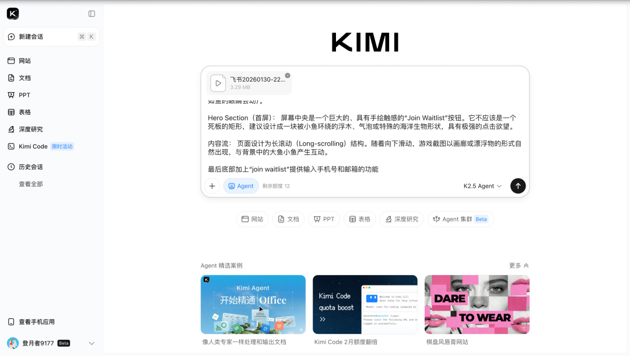Screen dimensions: 630x356
Task: Click the 限时活动 badge
Action: click(62, 146)
